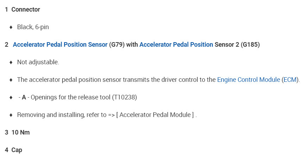Click the bullet before 'The accelerator pedal'
Screen dimensions: 308x157
tap(11, 80)
